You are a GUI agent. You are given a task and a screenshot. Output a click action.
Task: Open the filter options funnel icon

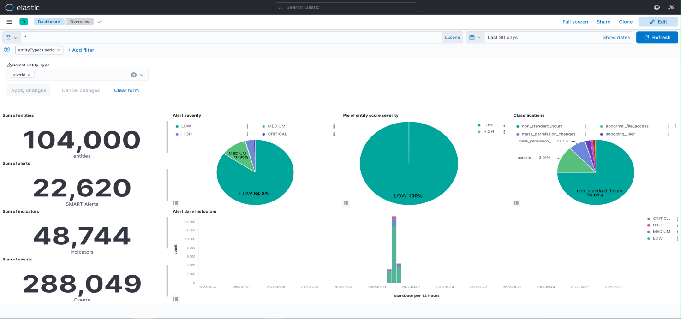(7, 49)
